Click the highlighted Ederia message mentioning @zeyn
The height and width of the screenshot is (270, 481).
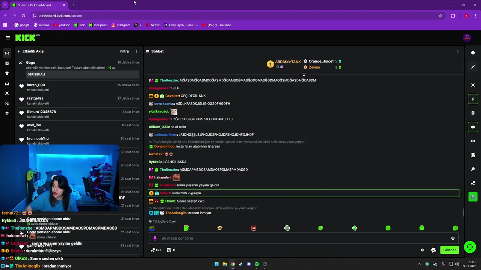click(x=303, y=193)
